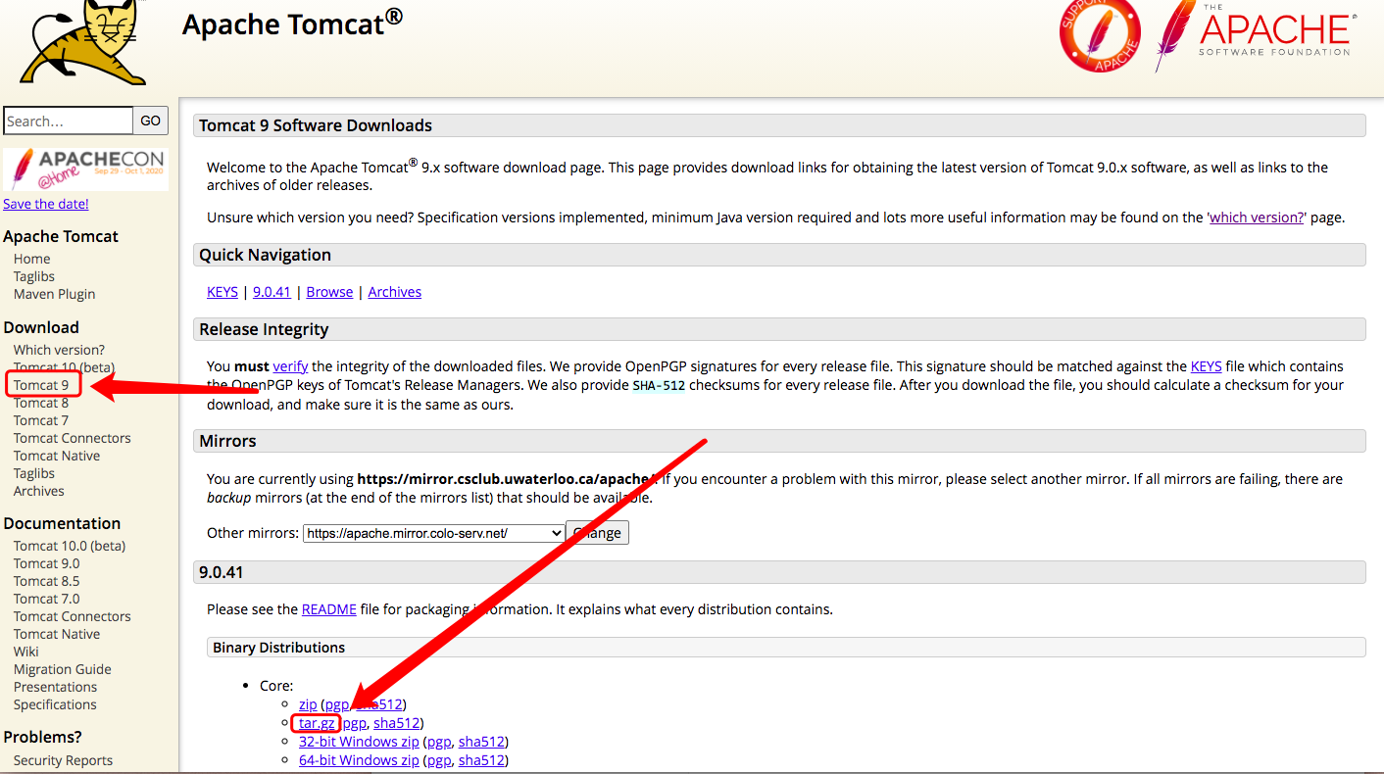Open Archives in the Download sidebar
Screen dimensions: 1384x774
(x=39, y=491)
